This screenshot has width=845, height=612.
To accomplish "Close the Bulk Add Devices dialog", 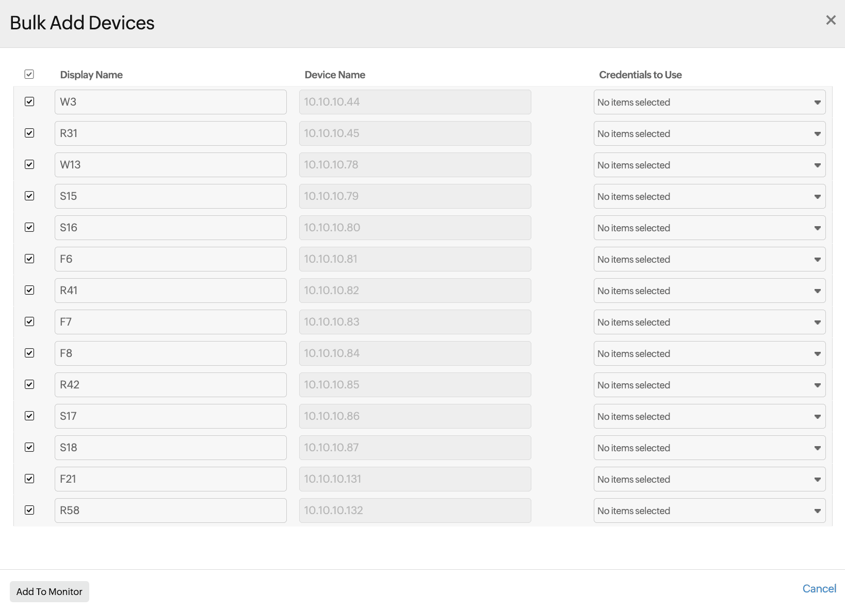I will pos(831,20).
